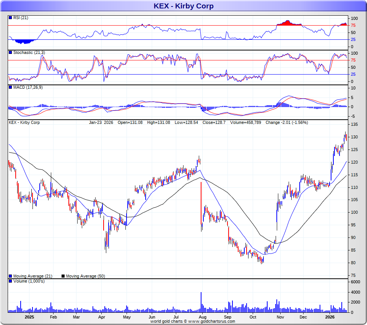Click the 80 price axis label

pos(353,263)
